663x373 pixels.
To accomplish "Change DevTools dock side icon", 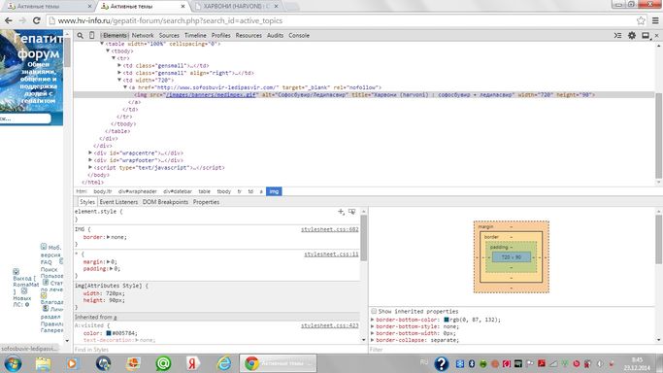I will (x=646, y=36).
